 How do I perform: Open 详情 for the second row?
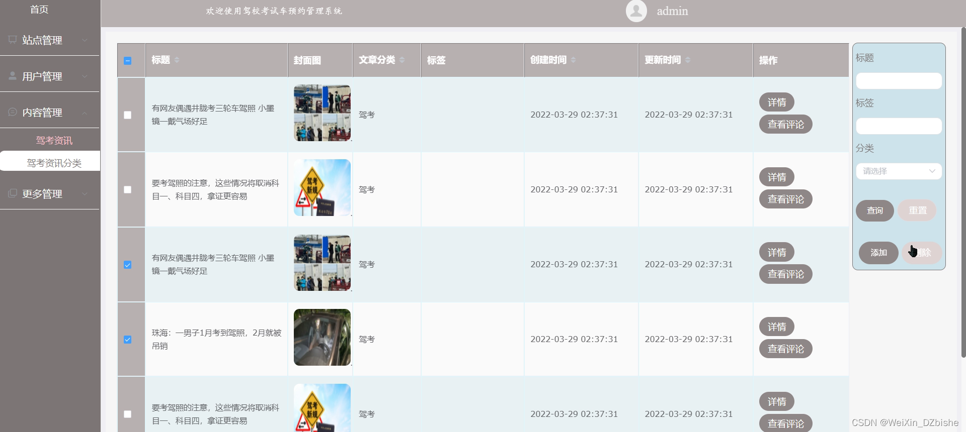pos(776,177)
